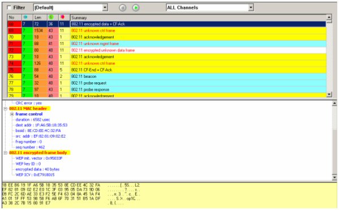Collapse the 802.11 encrypted frame body node
This screenshot has width=339, height=210.
[6, 153]
